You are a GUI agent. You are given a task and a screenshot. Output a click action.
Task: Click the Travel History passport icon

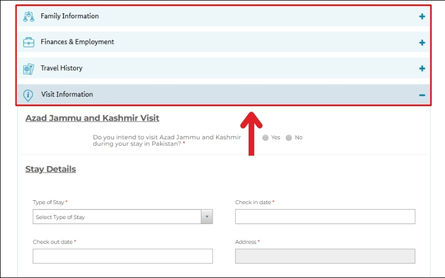(28, 68)
